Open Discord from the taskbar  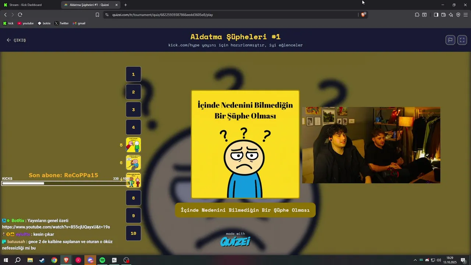point(90,260)
